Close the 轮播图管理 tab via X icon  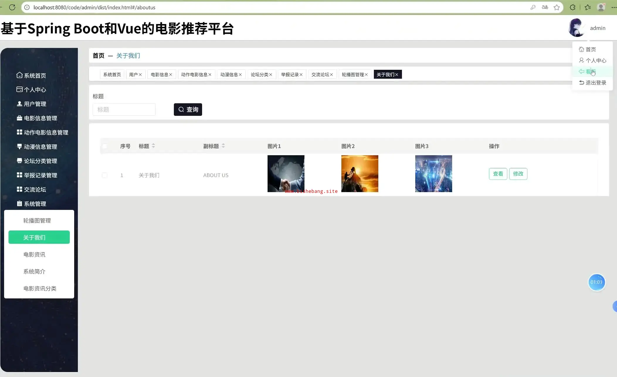pyautogui.click(x=366, y=74)
